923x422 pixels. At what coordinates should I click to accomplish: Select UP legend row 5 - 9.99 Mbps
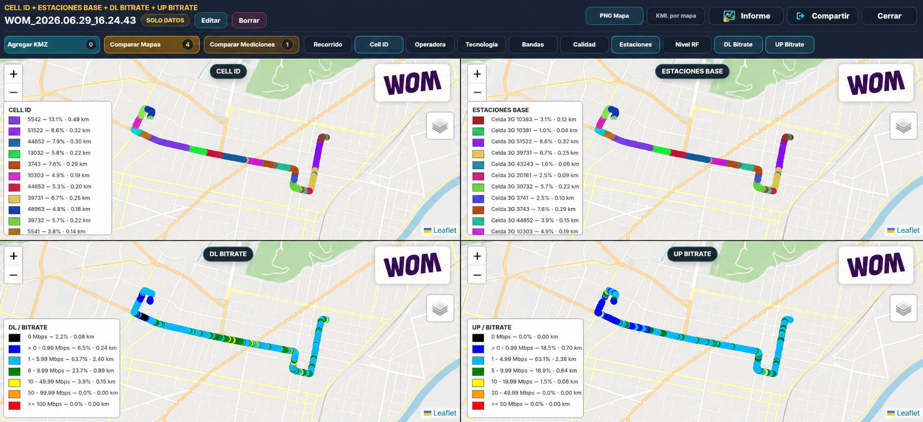tap(526, 370)
